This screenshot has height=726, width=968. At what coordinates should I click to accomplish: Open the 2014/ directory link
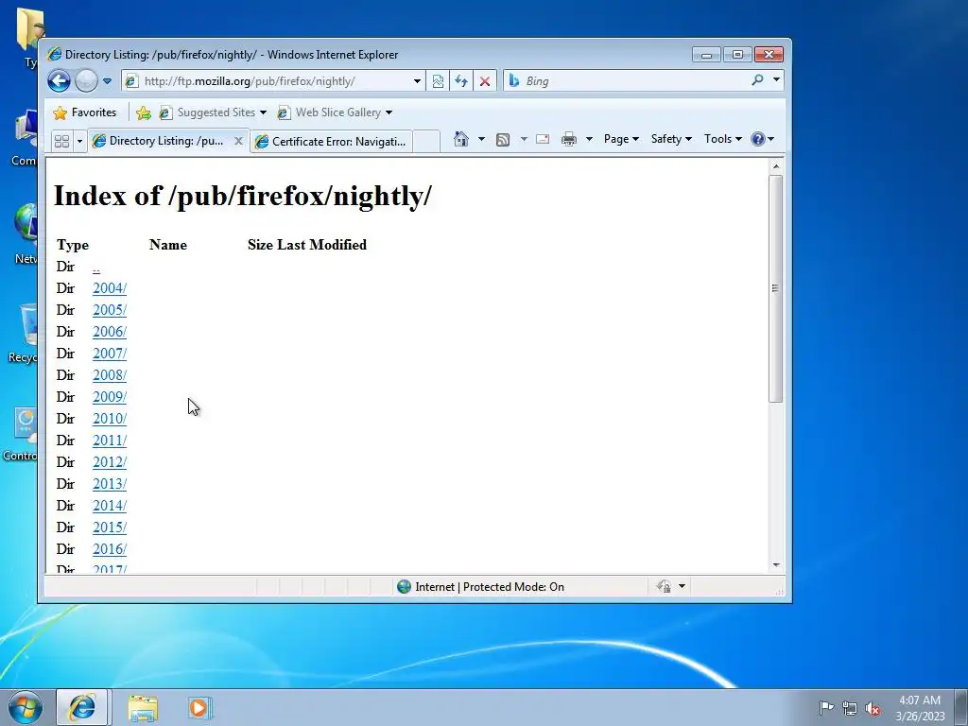(110, 506)
